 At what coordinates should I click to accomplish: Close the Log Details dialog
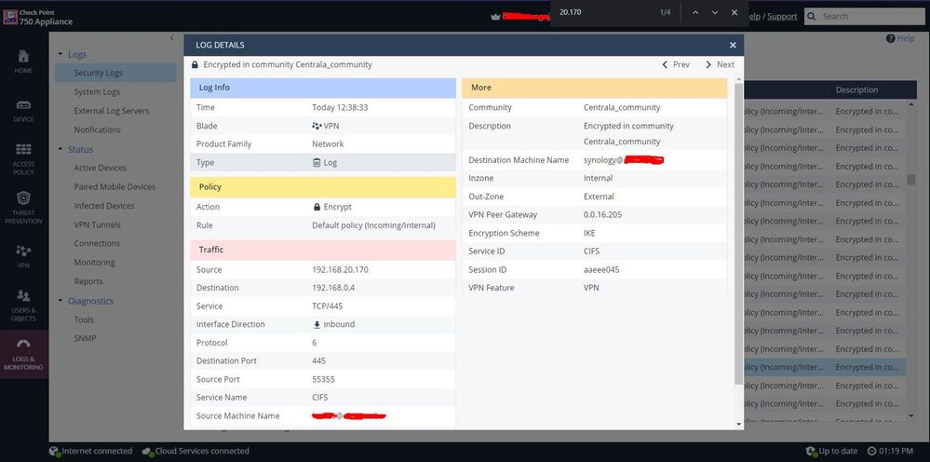point(733,45)
